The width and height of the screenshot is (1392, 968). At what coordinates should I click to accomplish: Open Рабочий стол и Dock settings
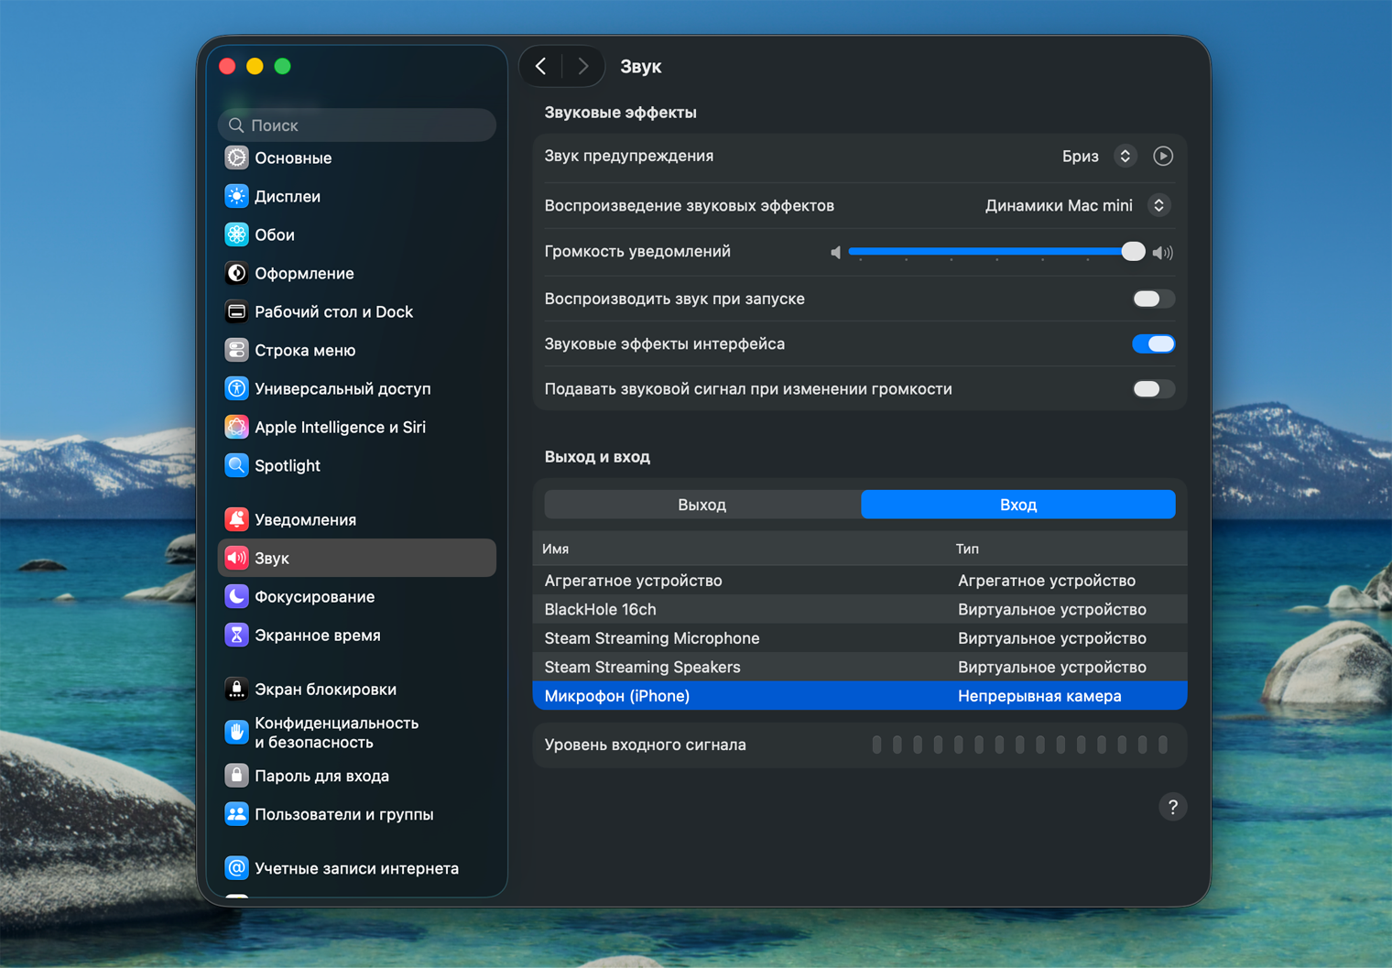[356, 311]
